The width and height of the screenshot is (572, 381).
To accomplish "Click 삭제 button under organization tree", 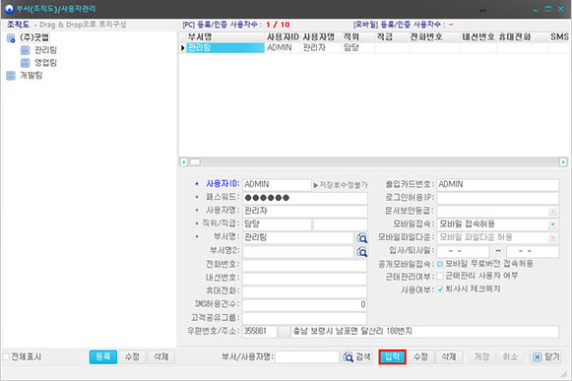I will [161, 357].
